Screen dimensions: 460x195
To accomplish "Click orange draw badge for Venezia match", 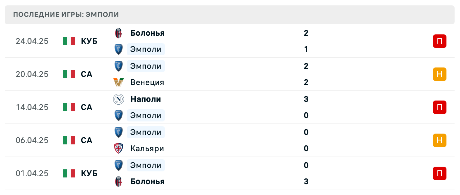I will tap(439, 74).
